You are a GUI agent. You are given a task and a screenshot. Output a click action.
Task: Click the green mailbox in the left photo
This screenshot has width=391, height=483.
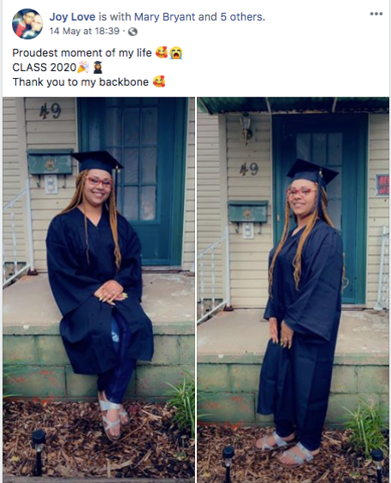tap(50, 163)
